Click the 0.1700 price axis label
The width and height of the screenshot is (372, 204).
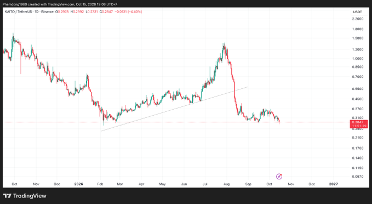tap(358, 148)
